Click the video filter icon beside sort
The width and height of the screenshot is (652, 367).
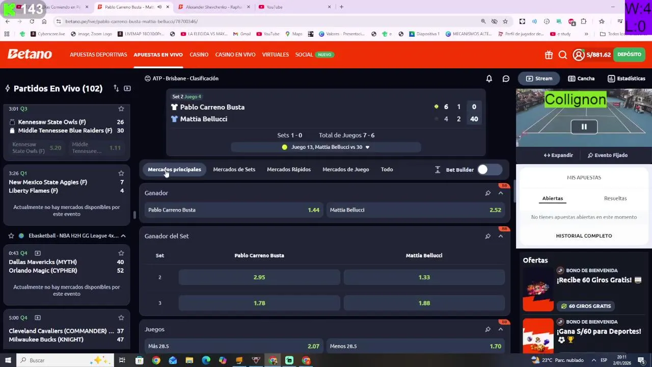pyautogui.click(x=127, y=88)
